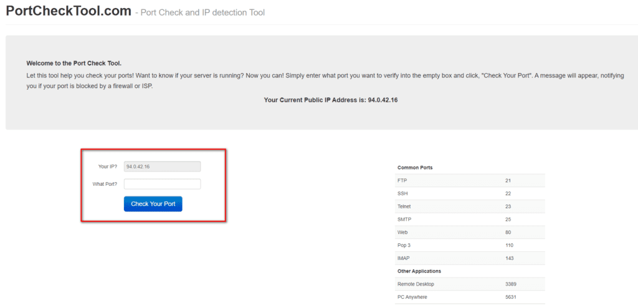Click the Your IP? field label
The width and height of the screenshot is (638, 305).
tap(107, 167)
